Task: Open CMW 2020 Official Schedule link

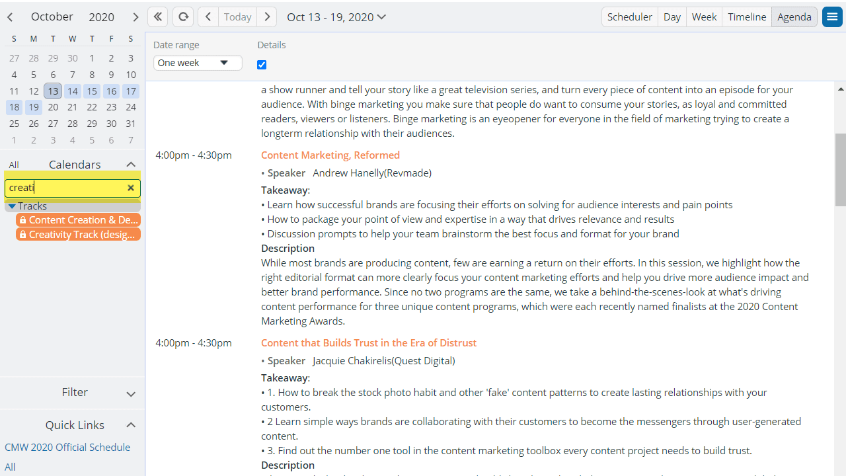Action: 67,447
